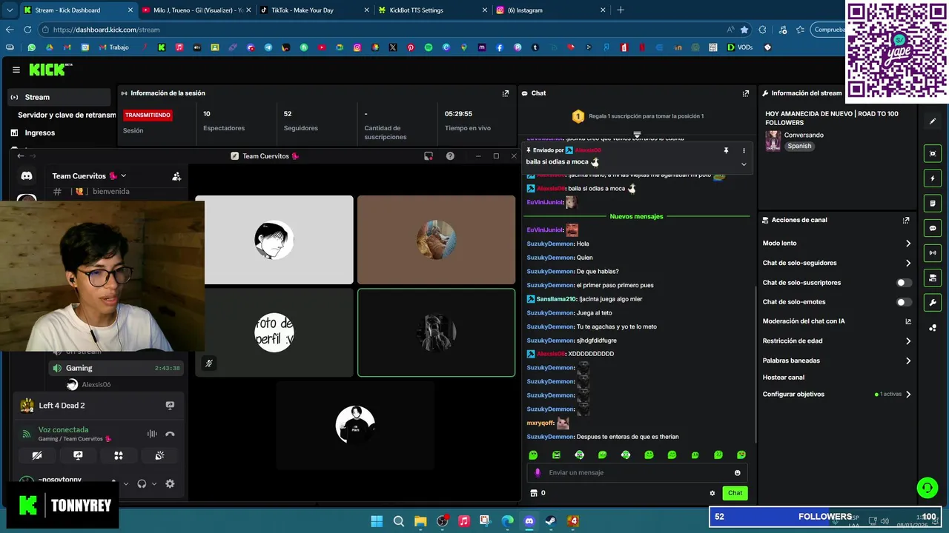
Task: Open invite people icon in Discord
Action: click(x=176, y=176)
